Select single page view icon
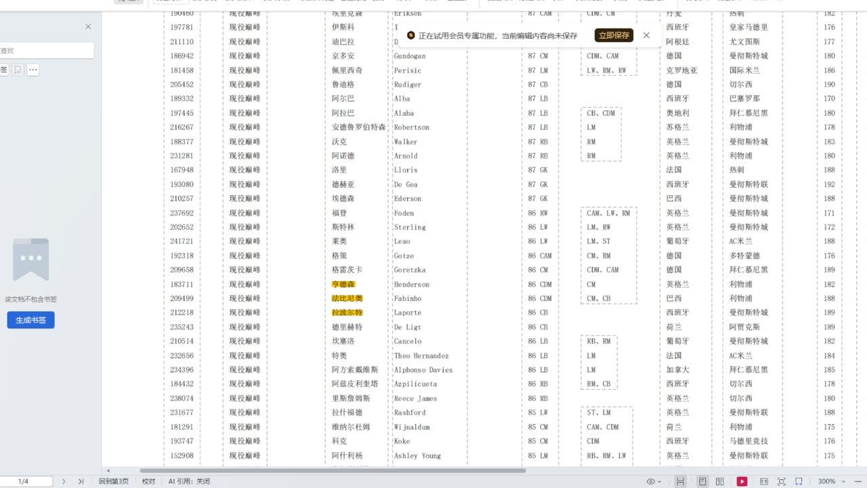This screenshot has height=488, width=867. pos(702,481)
